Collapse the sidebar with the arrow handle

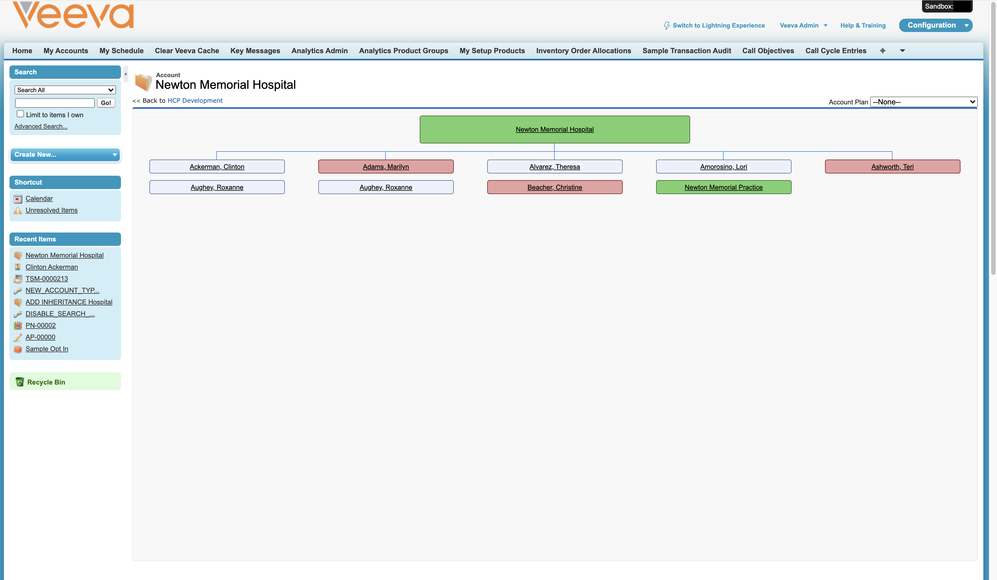point(125,74)
